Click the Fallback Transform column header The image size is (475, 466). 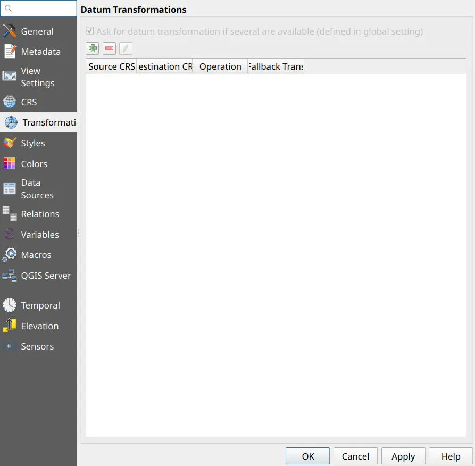276,66
